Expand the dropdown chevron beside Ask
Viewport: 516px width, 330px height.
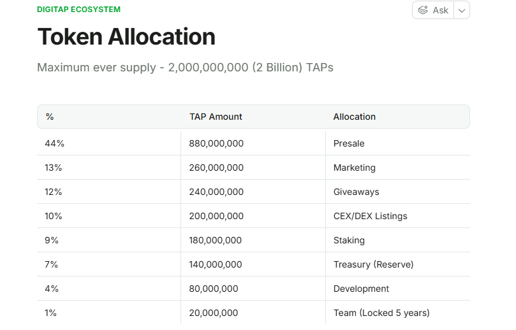point(462,10)
